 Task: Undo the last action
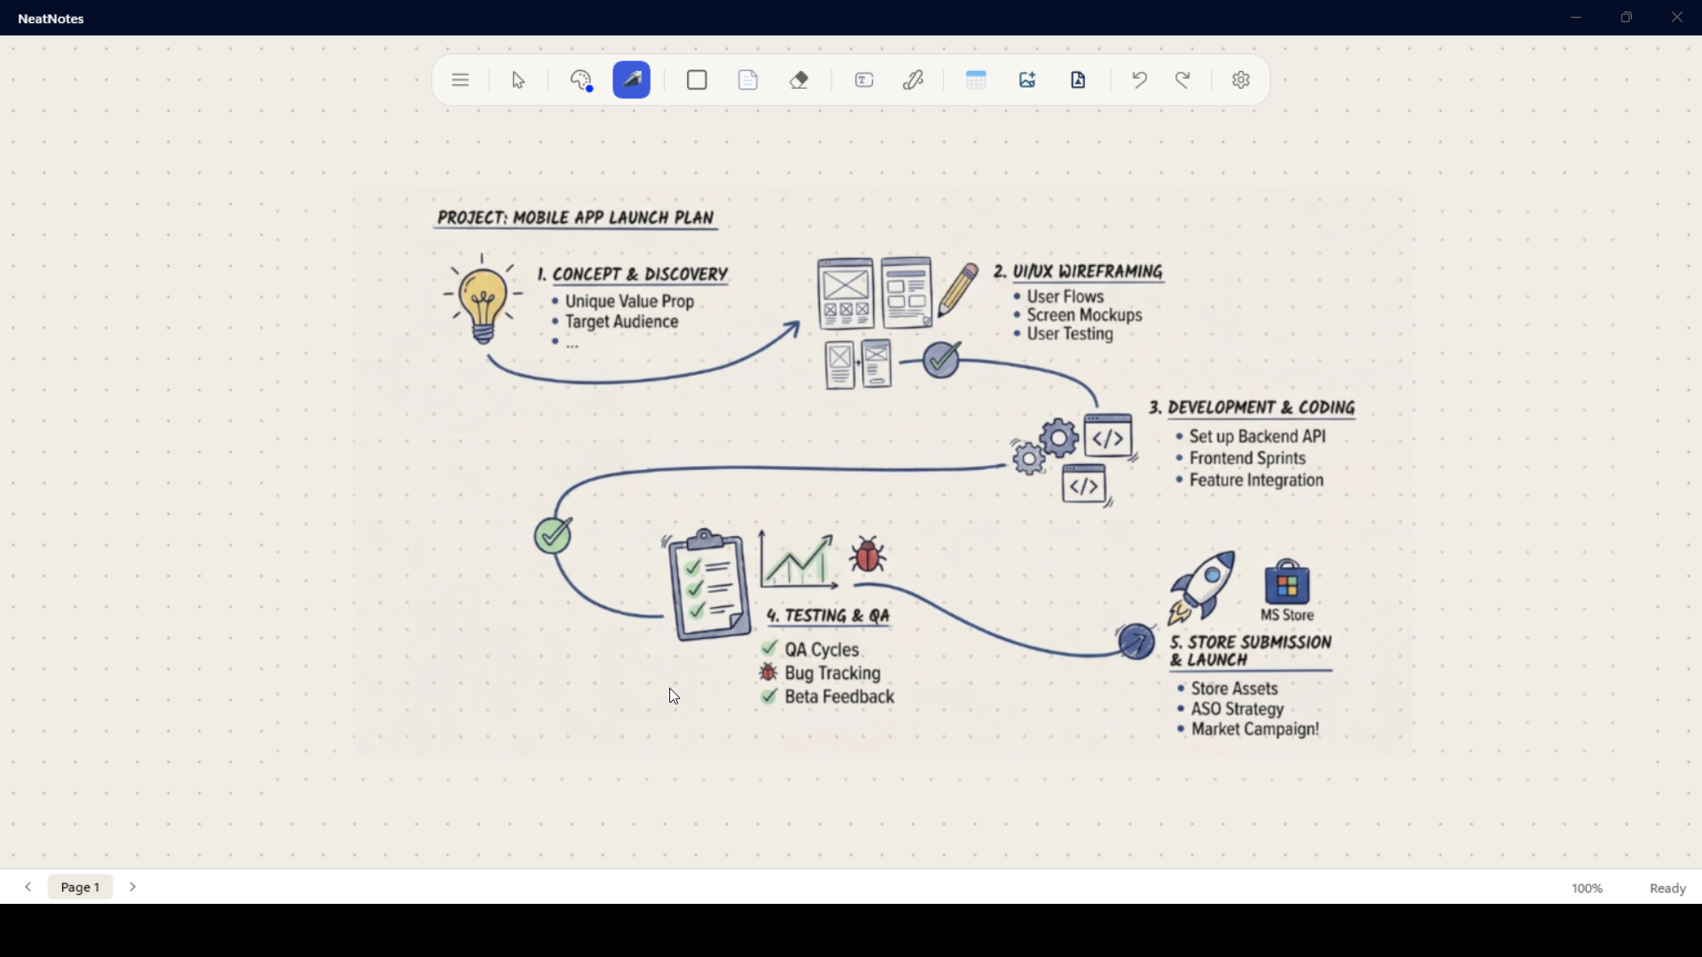pos(1139,80)
